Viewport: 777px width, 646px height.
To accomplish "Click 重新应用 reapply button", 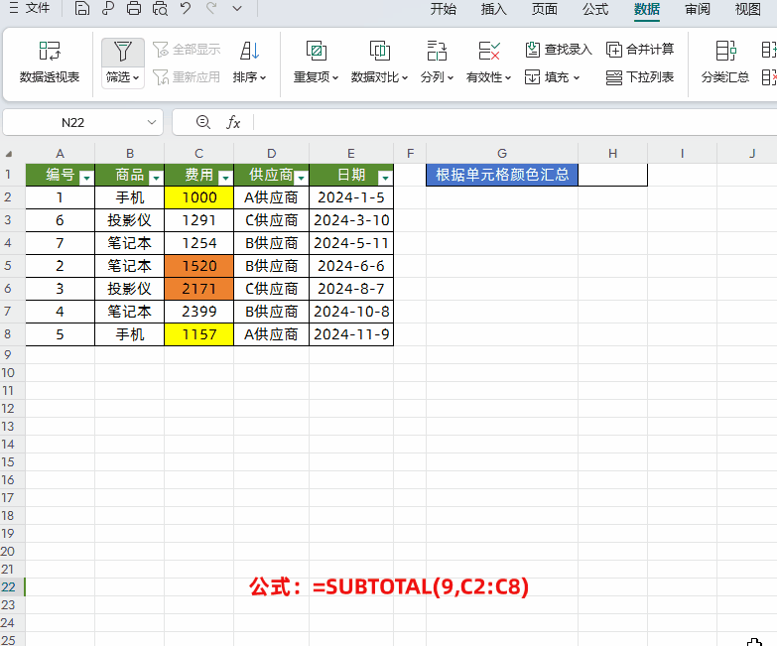I will coord(187,77).
